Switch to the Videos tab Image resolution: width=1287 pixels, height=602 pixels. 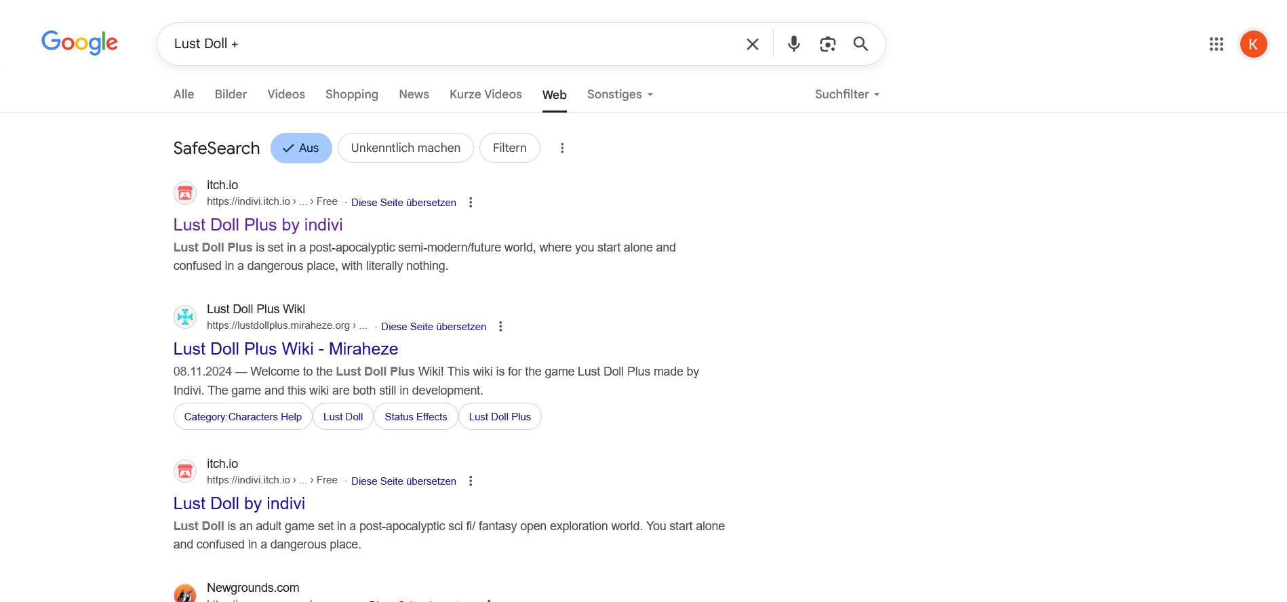tap(286, 94)
